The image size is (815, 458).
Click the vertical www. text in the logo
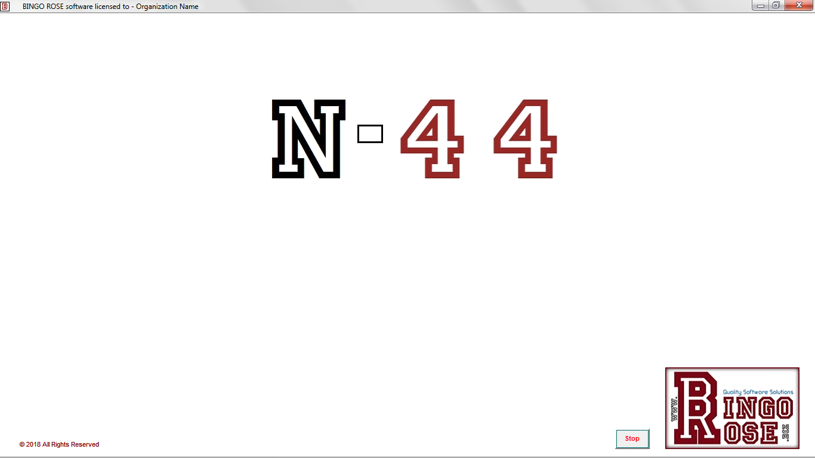(675, 409)
